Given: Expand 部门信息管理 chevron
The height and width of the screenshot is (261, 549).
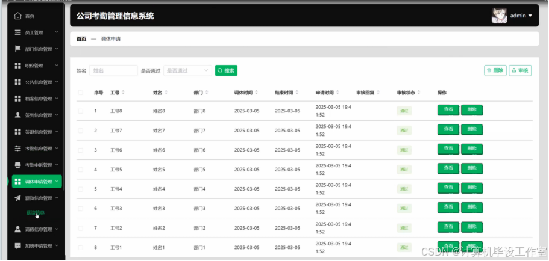Looking at the screenshot, I should click(x=57, y=49).
